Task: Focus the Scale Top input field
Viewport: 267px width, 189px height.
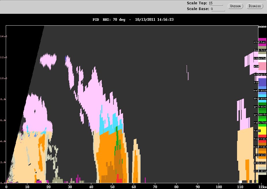Action: coord(216,3)
